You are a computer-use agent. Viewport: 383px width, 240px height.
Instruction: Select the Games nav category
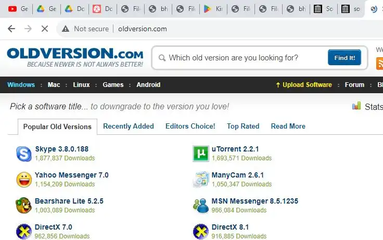click(x=113, y=85)
